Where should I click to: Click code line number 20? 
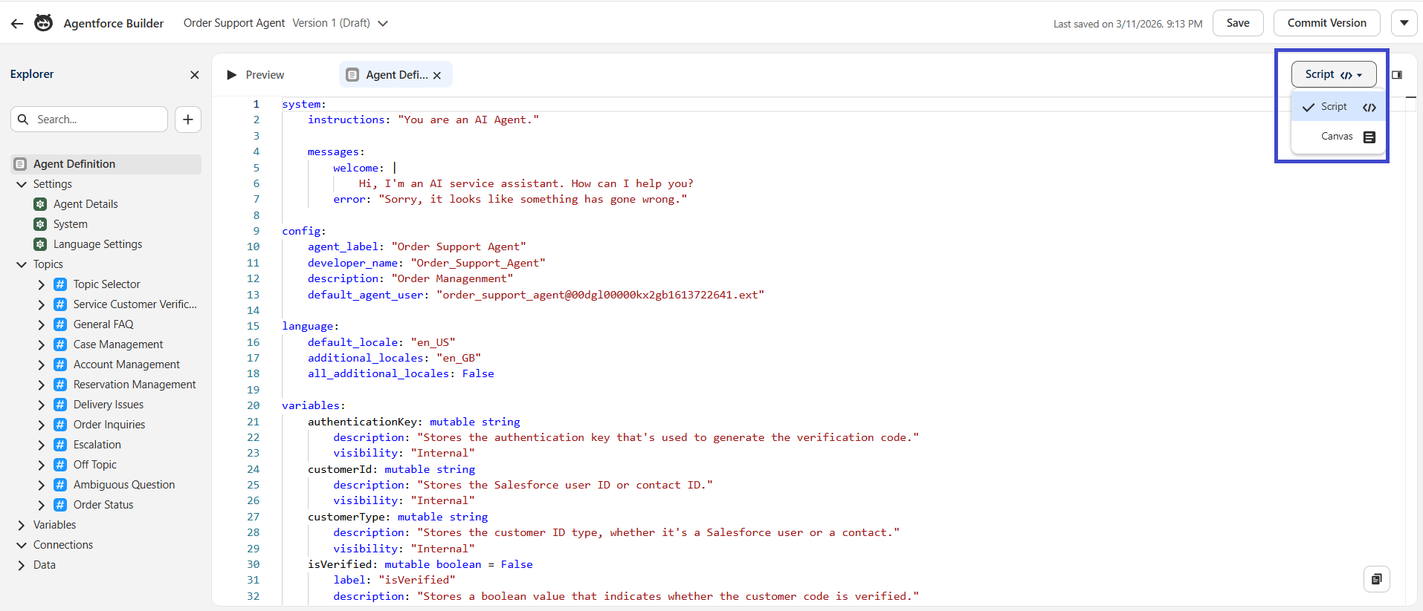pos(254,405)
